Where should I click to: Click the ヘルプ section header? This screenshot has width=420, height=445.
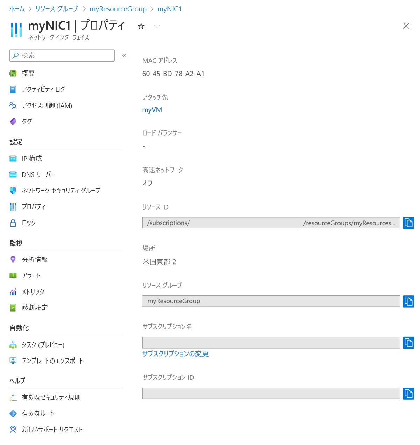coord(17,381)
